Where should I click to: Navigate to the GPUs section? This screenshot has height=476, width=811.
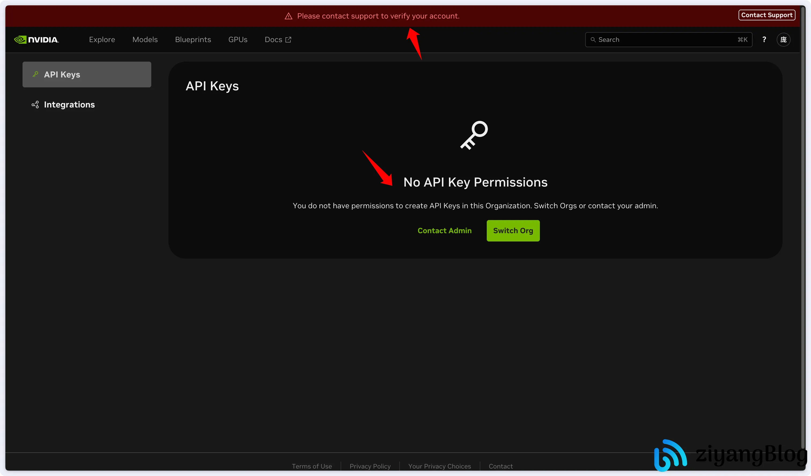[238, 39]
